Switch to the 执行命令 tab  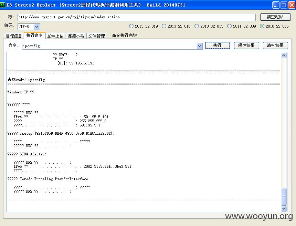click(34, 35)
